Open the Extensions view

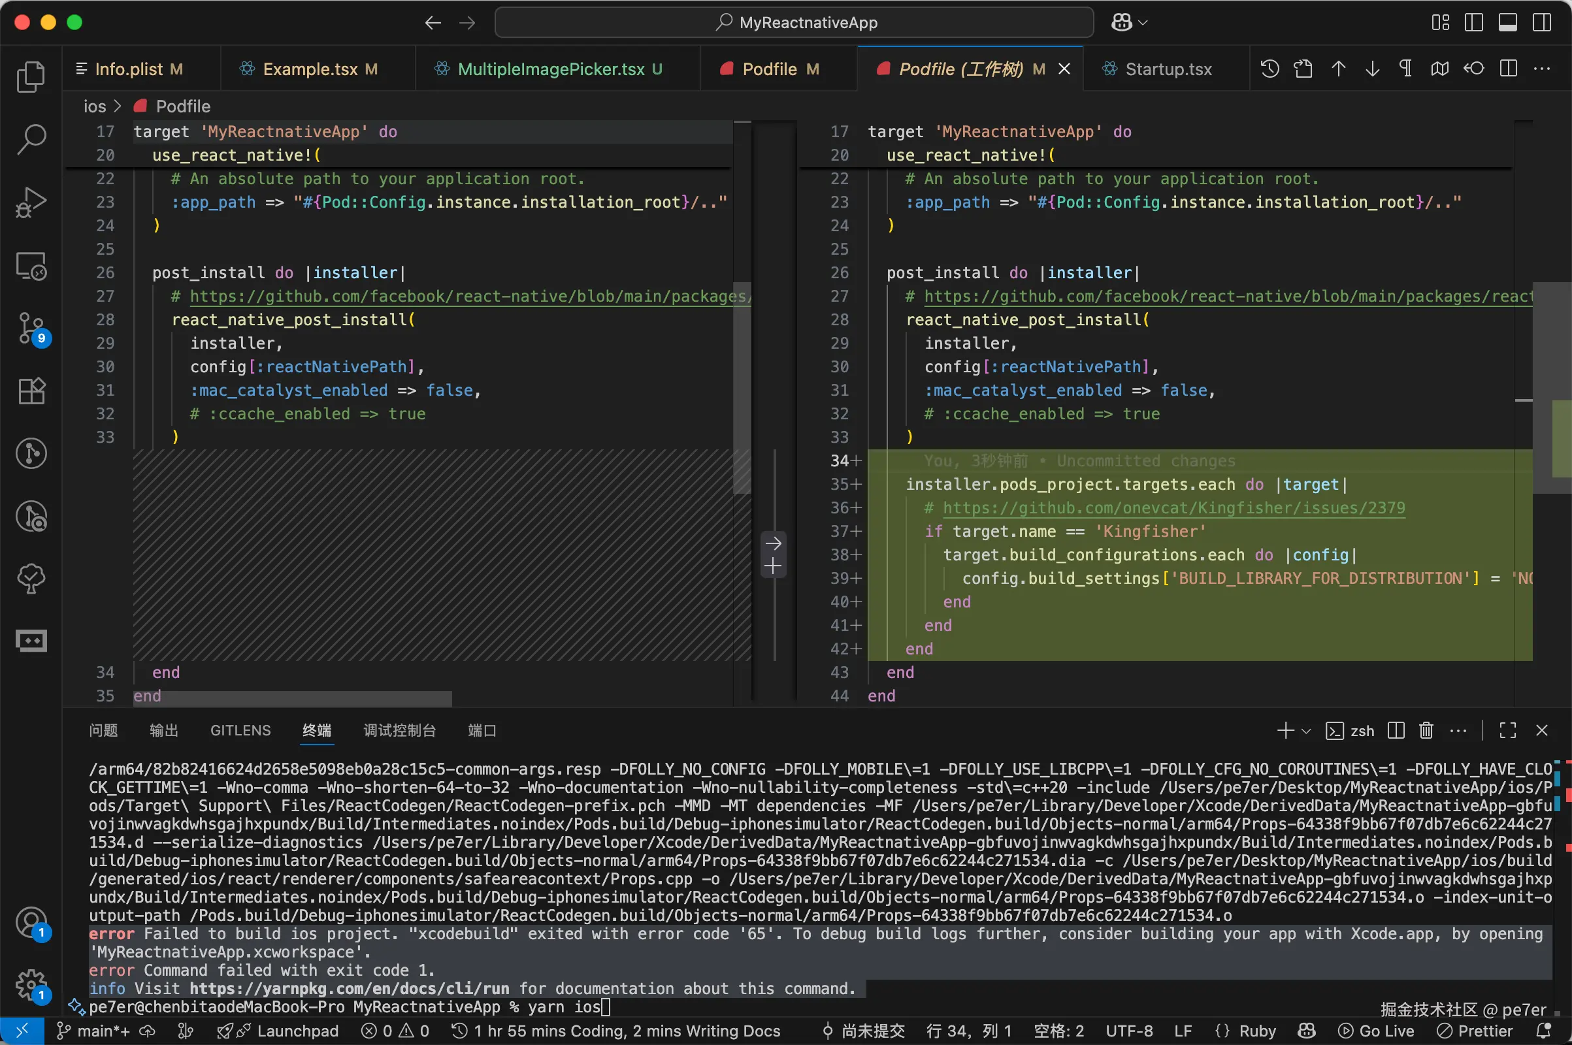coord(31,391)
